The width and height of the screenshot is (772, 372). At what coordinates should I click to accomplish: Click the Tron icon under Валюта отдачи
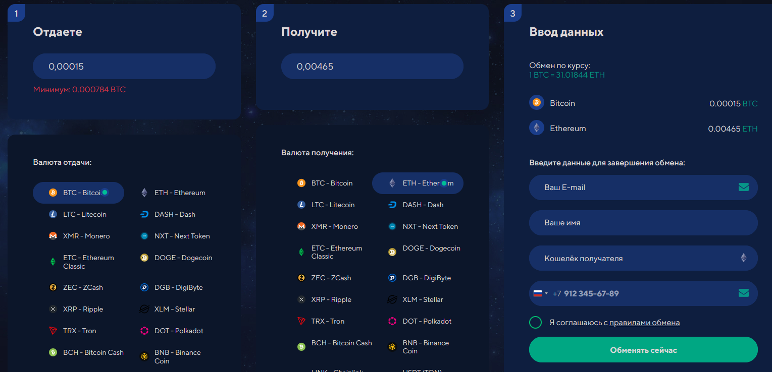pos(53,331)
